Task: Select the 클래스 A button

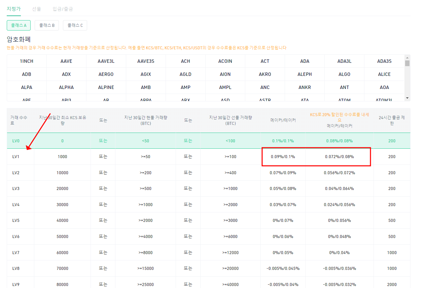Action: (19, 25)
